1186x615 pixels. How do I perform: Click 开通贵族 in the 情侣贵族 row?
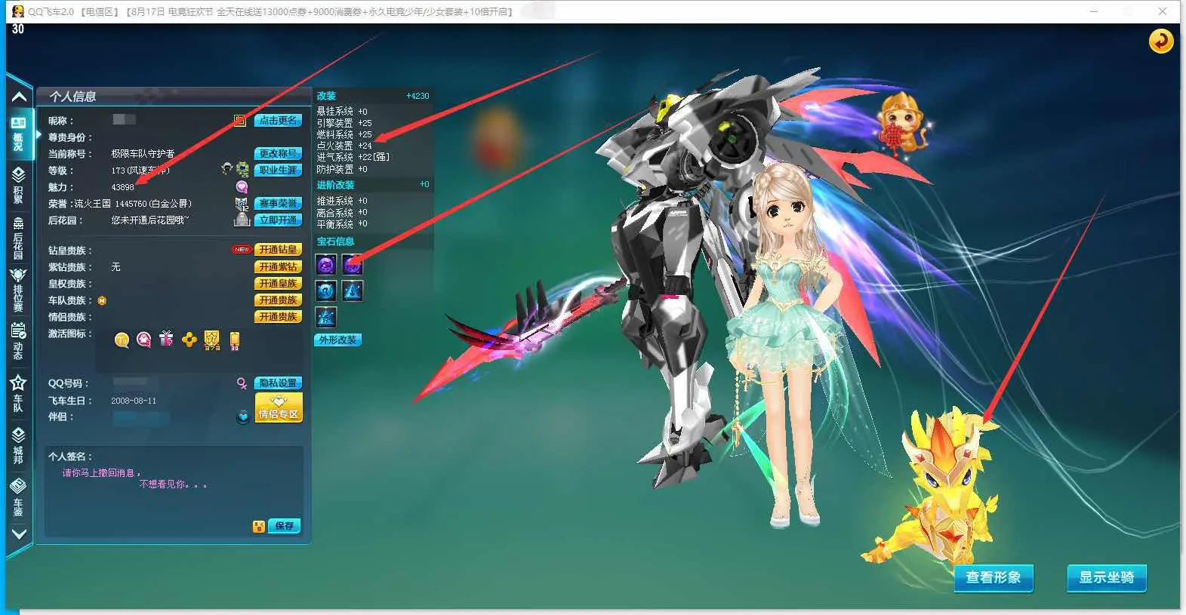[278, 317]
